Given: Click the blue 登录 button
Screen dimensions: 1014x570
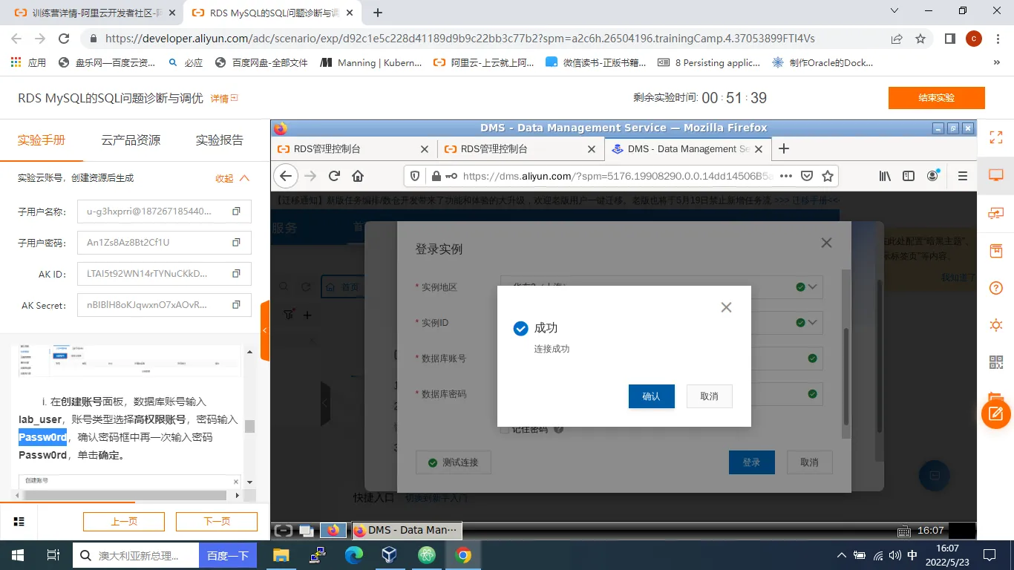Looking at the screenshot, I should [x=751, y=462].
